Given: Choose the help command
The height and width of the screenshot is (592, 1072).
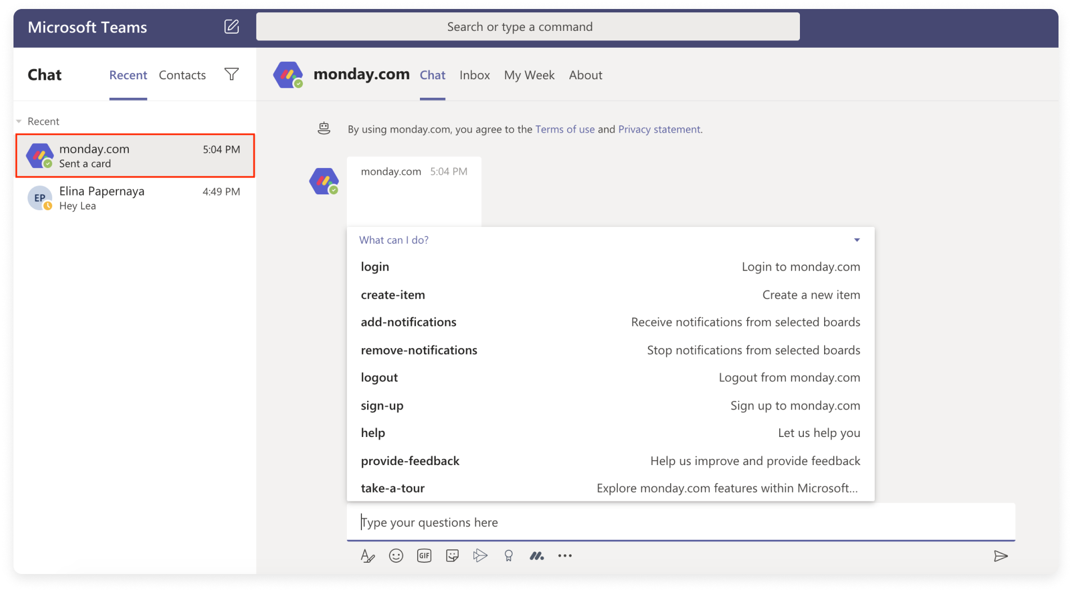Looking at the screenshot, I should click(610, 433).
